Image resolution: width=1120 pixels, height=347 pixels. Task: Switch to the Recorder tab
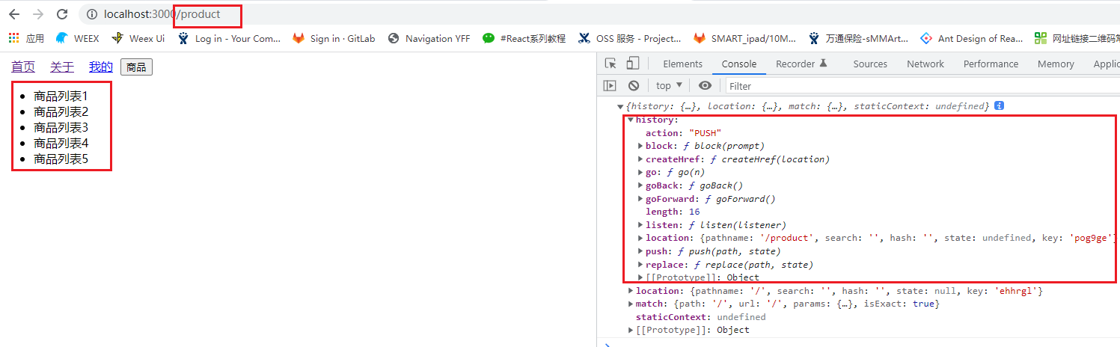coord(801,64)
